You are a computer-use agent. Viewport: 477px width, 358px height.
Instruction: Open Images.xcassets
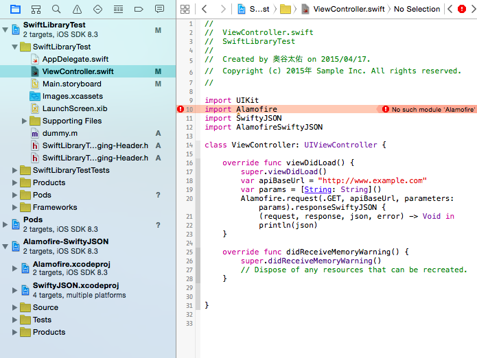tap(72, 96)
